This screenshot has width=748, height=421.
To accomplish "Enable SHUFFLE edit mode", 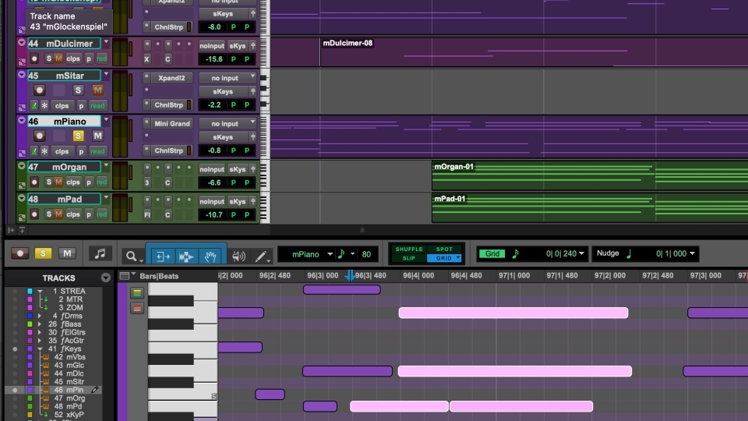I will [x=409, y=249].
